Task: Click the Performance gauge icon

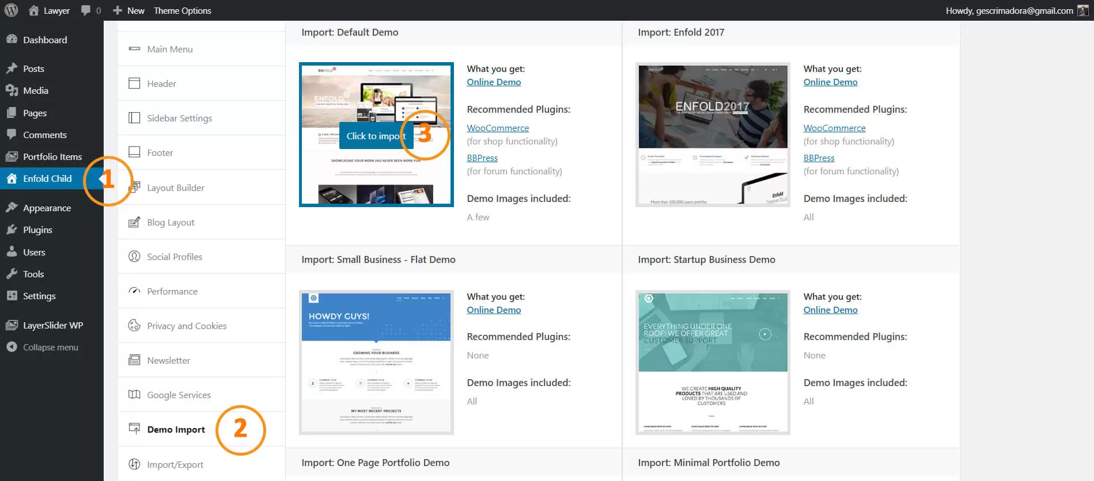Action: (x=134, y=291)
